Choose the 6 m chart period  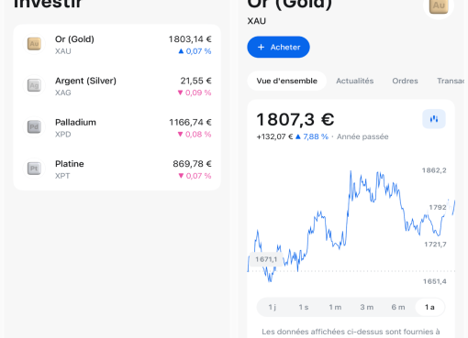pyautogui.click(x=398, y=307)
